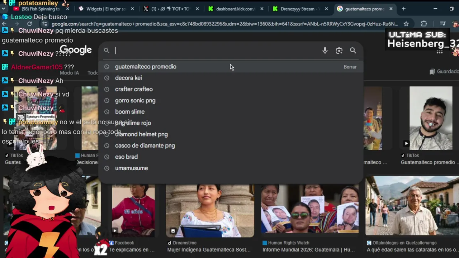
Task: Open Google Lens image search icon
Action: point(339,51)
